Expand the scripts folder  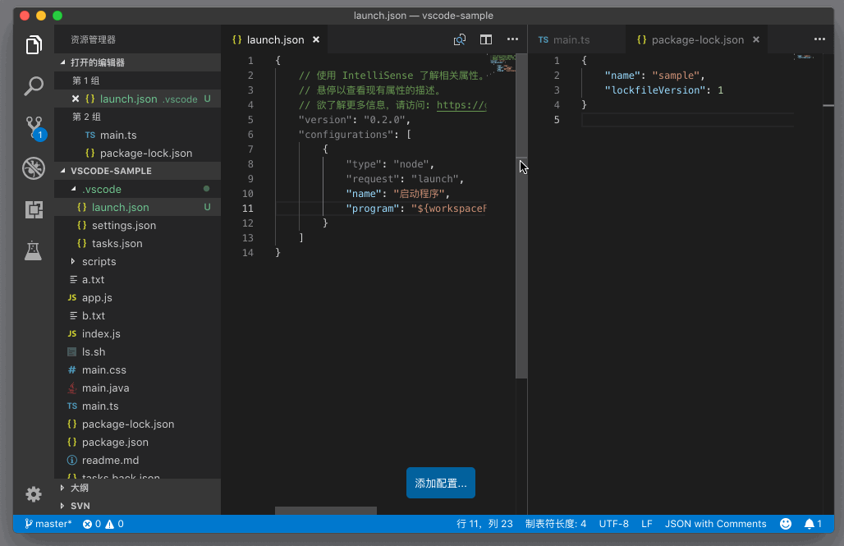(99, 262)
